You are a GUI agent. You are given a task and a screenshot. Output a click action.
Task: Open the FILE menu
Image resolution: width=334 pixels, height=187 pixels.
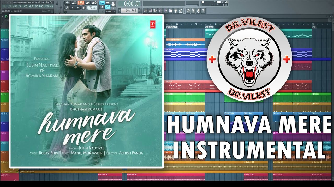point(4,6)
